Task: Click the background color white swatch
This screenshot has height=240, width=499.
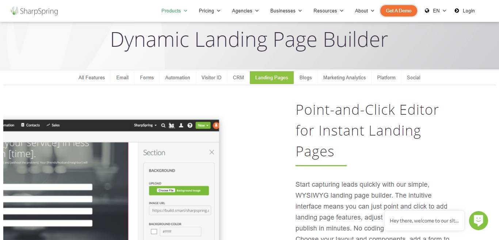Action: pyautogui.click(x=154, y=232)
